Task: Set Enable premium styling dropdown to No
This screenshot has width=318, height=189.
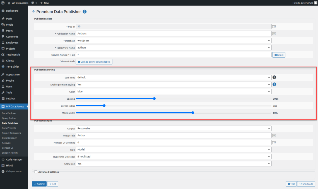Action: pyautogui.click(x=174, y=84)
